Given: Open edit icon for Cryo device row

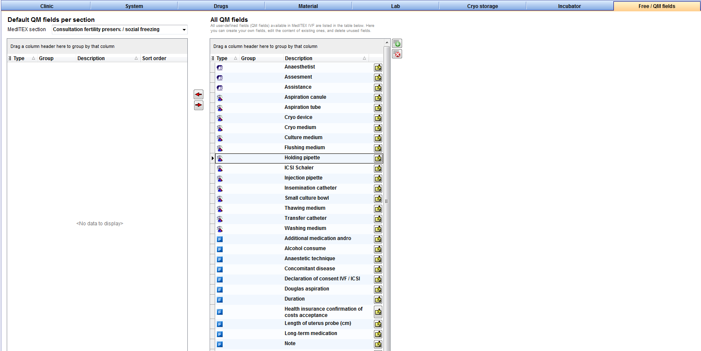Looking at the screenshot, I should coord(378,118).
